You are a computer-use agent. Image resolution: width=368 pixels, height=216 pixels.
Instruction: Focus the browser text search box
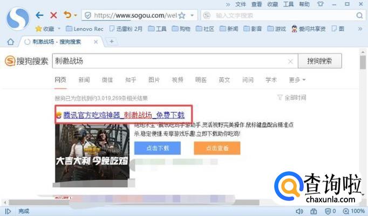click(283, 16)
